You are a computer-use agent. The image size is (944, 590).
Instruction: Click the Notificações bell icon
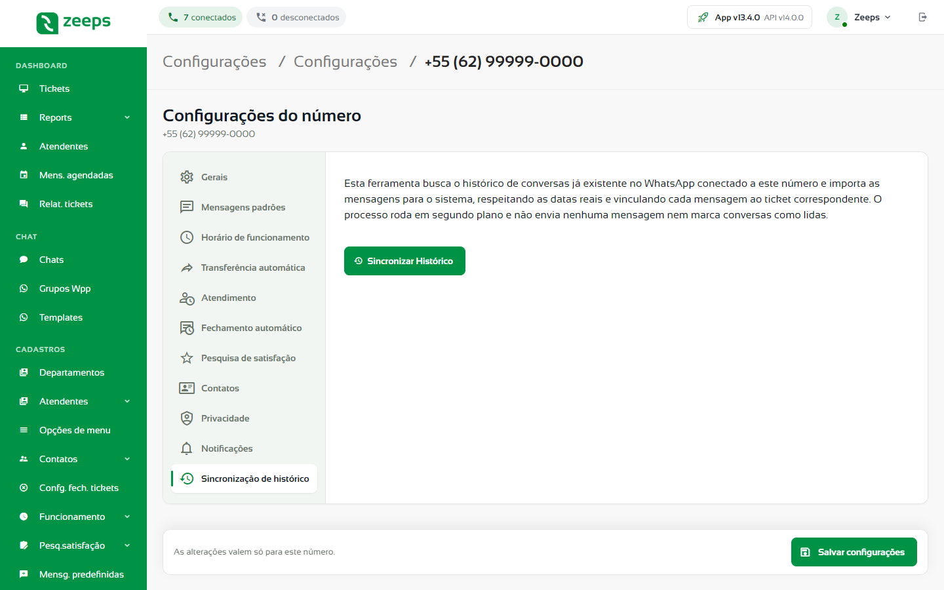click(x=187, y=448)
